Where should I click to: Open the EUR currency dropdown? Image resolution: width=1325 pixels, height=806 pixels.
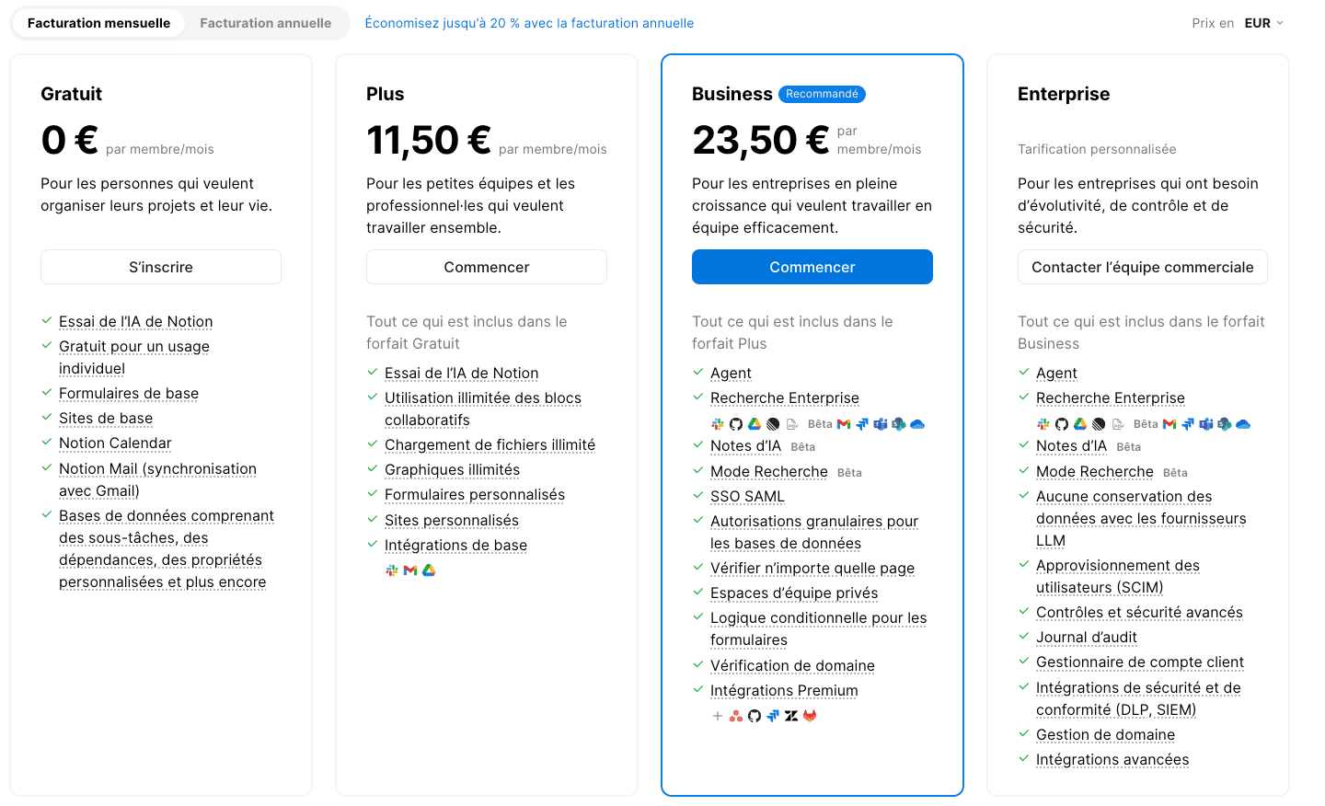1262,23
